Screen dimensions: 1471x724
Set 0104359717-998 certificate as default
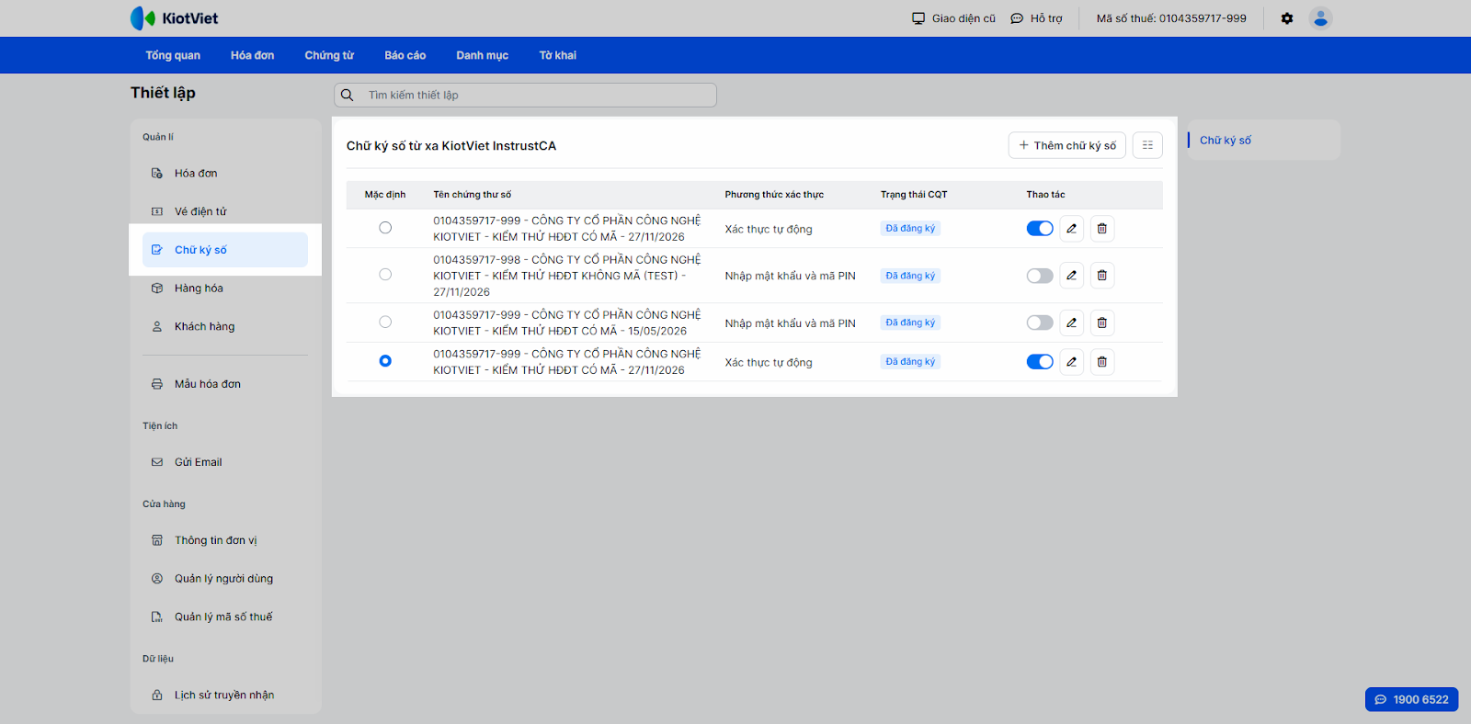[x=385, y=275]
